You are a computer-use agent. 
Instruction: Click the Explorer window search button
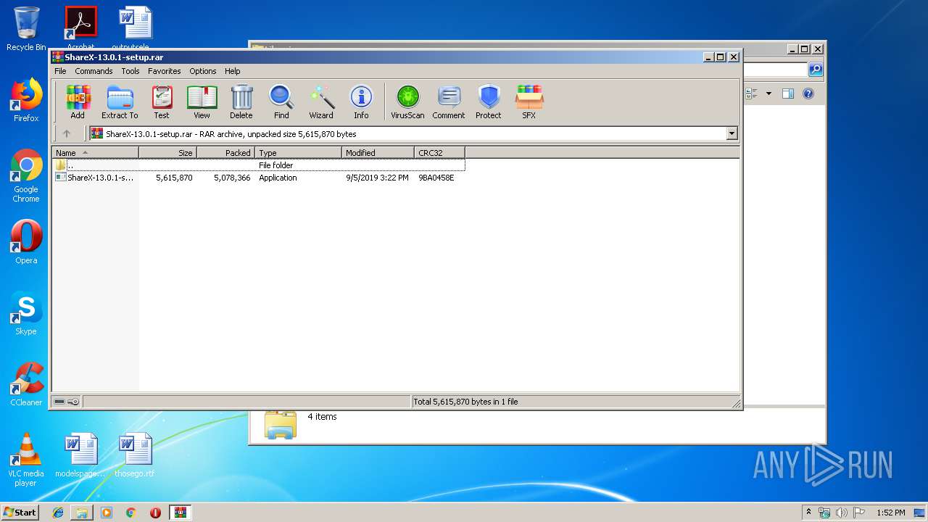tap(816, 70)
